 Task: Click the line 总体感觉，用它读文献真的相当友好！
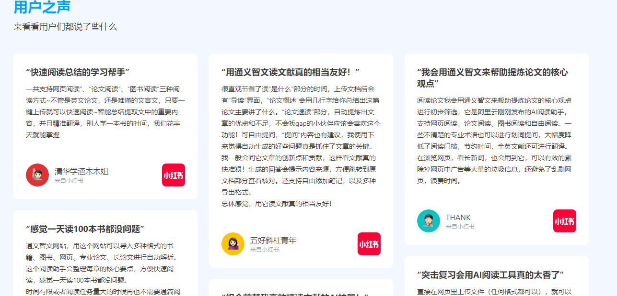[277, 204]
